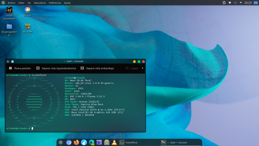Image resolution: width=259 pixels, height=146 pixels.
Task: Open Firefox from the dock
Action: (x=76, y=142)
